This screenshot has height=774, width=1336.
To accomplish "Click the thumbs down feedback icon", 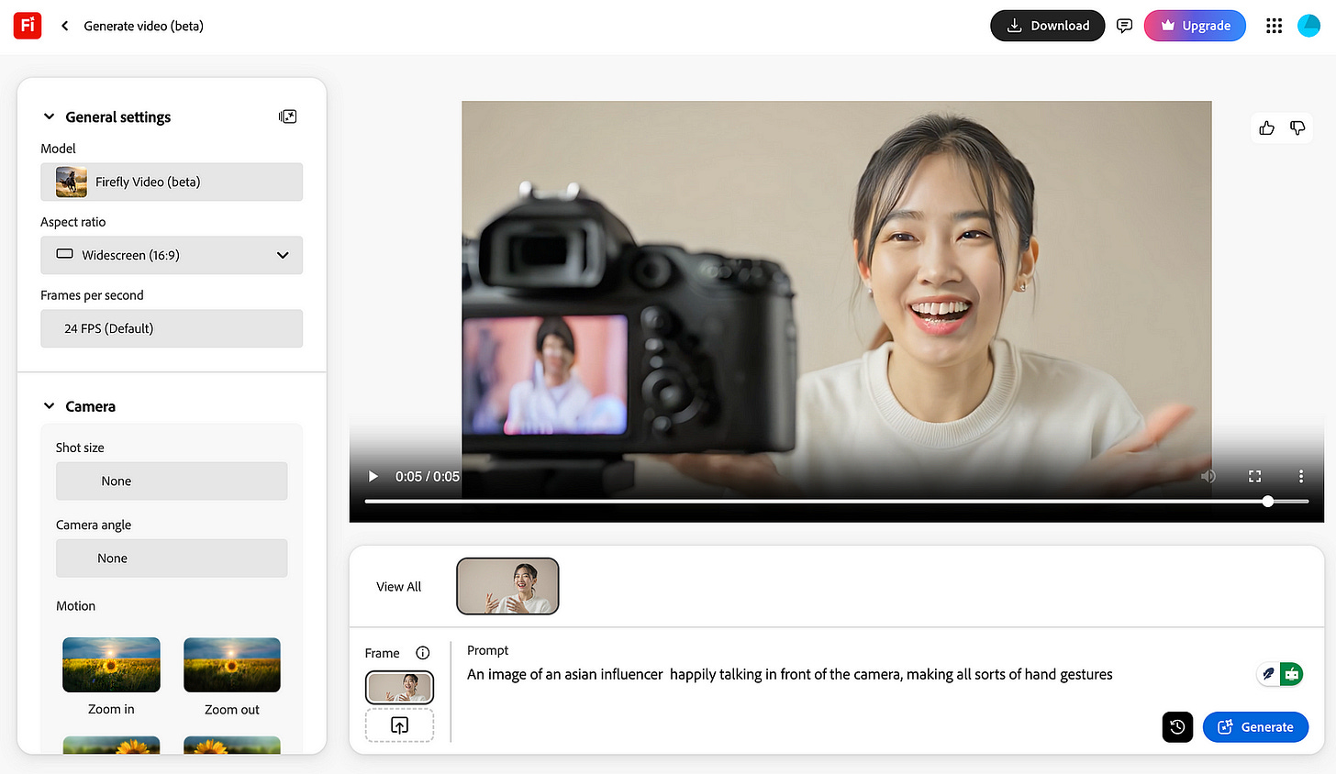I will pyautogui.click(x=1297, y=128).
